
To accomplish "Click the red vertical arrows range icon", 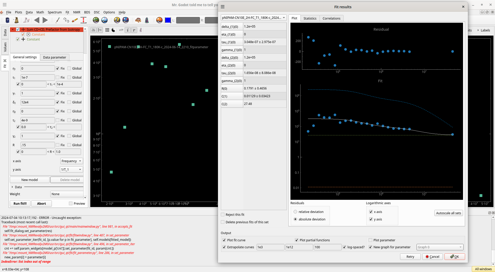I will point(84,20).
